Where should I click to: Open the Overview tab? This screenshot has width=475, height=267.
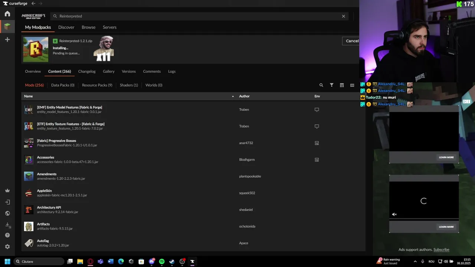click(33, 72)
